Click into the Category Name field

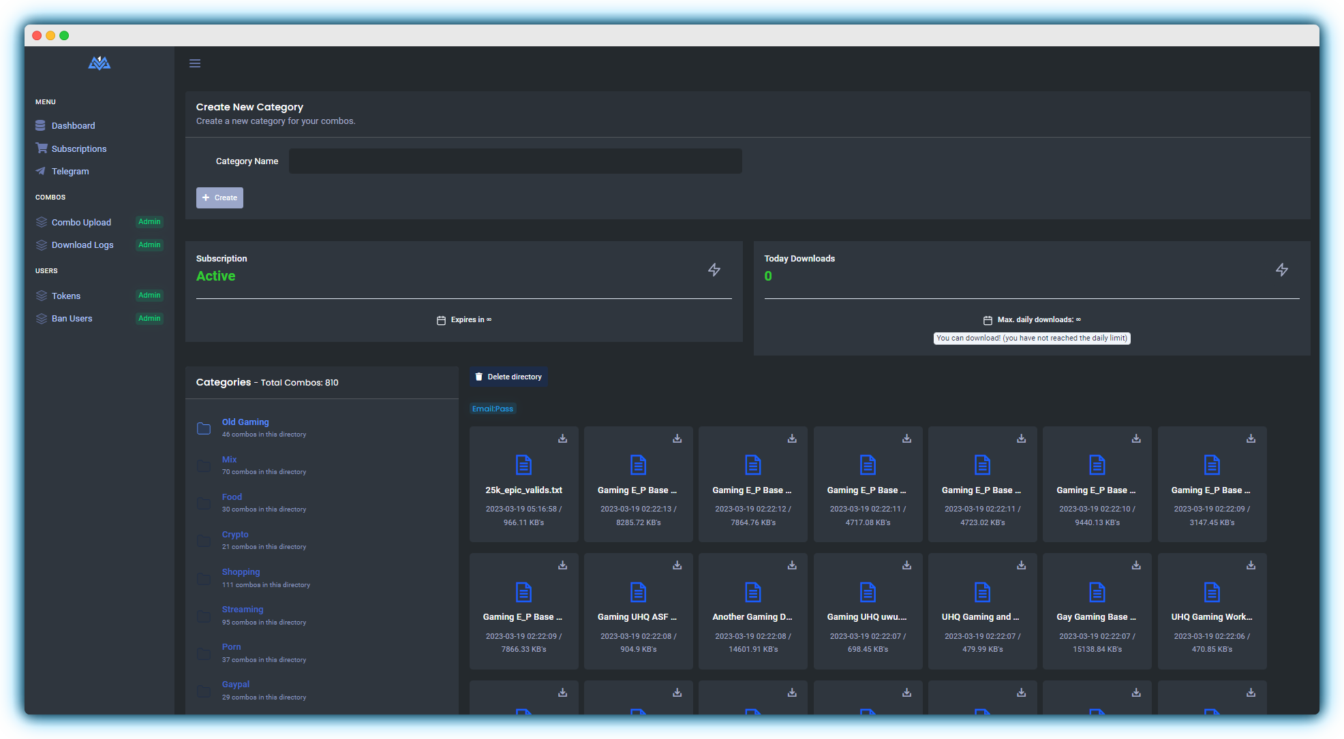click(x=515, y=161)
